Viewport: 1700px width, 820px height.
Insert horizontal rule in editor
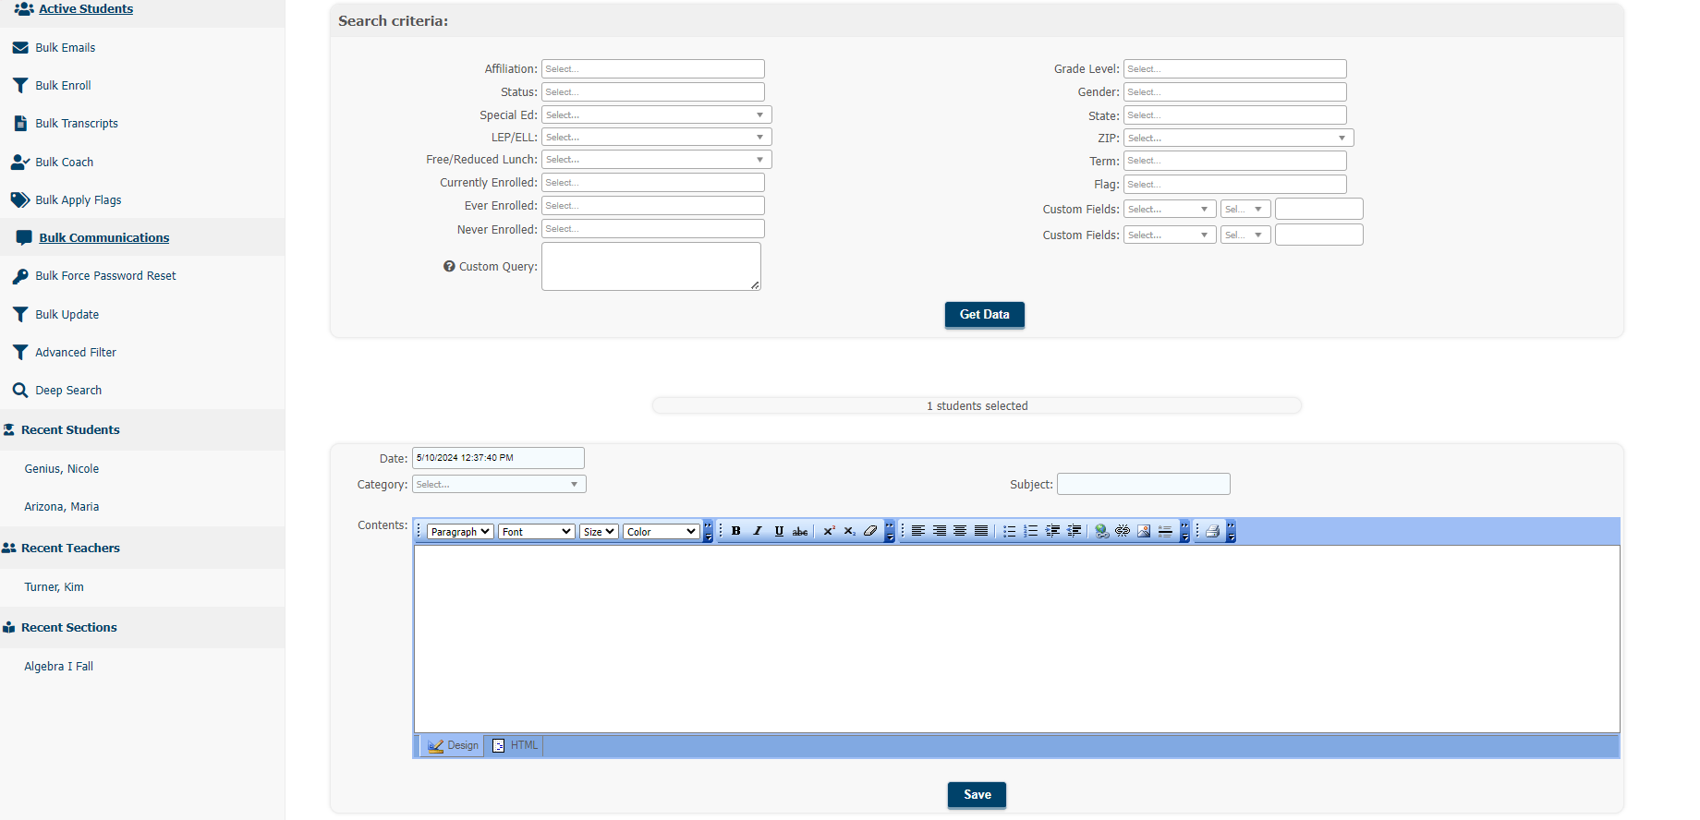click(1165, 531)
